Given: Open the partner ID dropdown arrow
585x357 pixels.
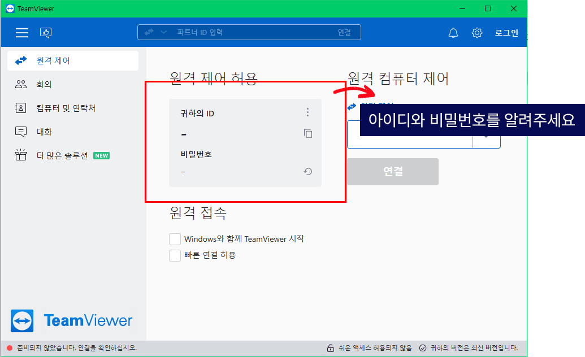Looking at the screenshot, I should point(486,137).
